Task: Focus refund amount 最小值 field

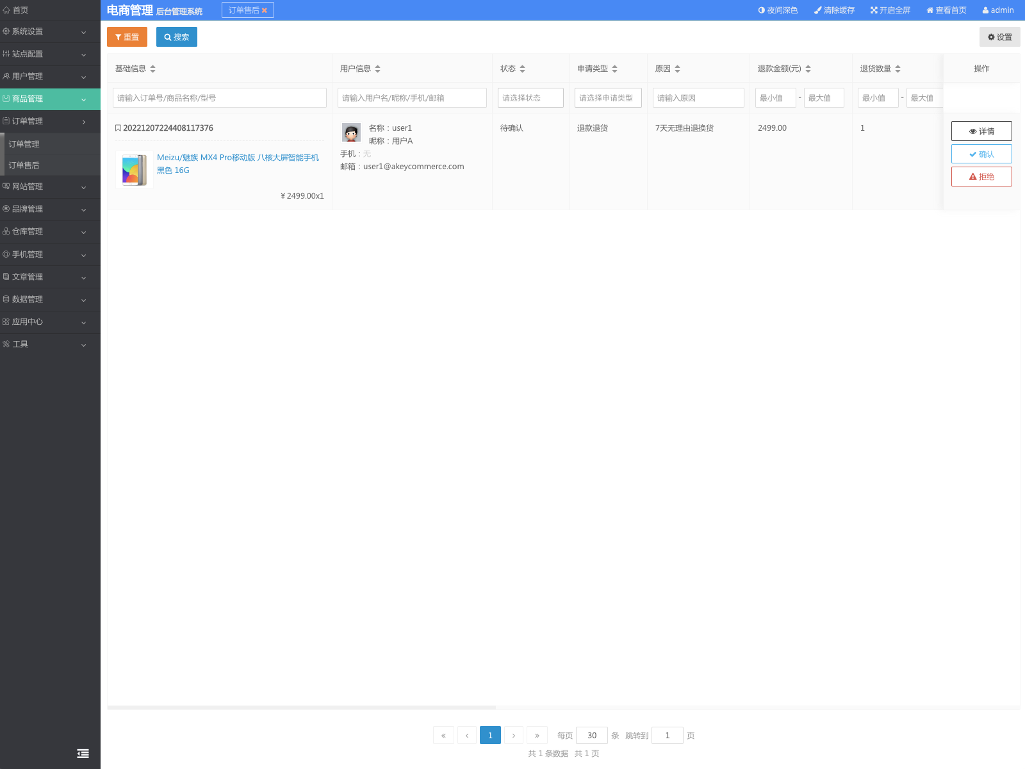Action: point(775,97)
